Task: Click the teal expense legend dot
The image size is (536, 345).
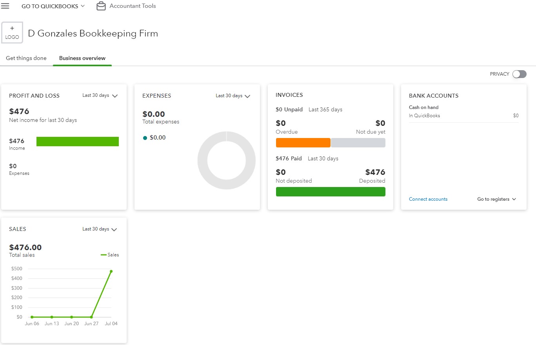Action: [145, 138]
